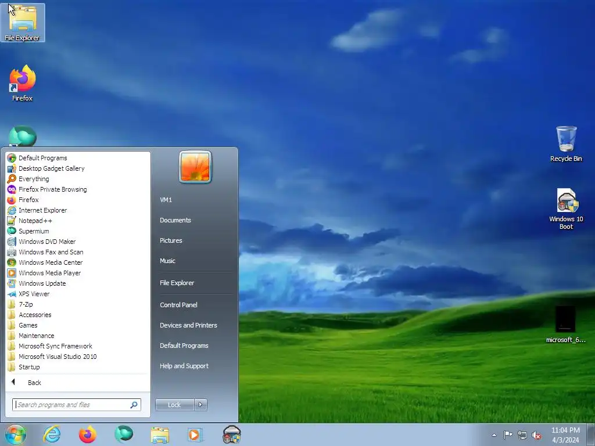The height and width of the screenshot is (446, 595).
Task: Open Default Programs in the right pane
Action: (194, 346)
